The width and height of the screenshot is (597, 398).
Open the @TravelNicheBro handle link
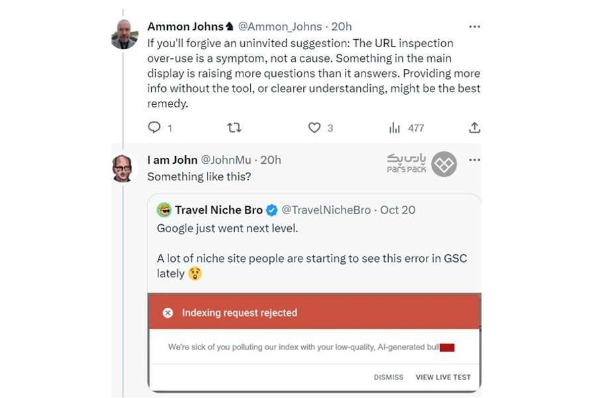326,210
